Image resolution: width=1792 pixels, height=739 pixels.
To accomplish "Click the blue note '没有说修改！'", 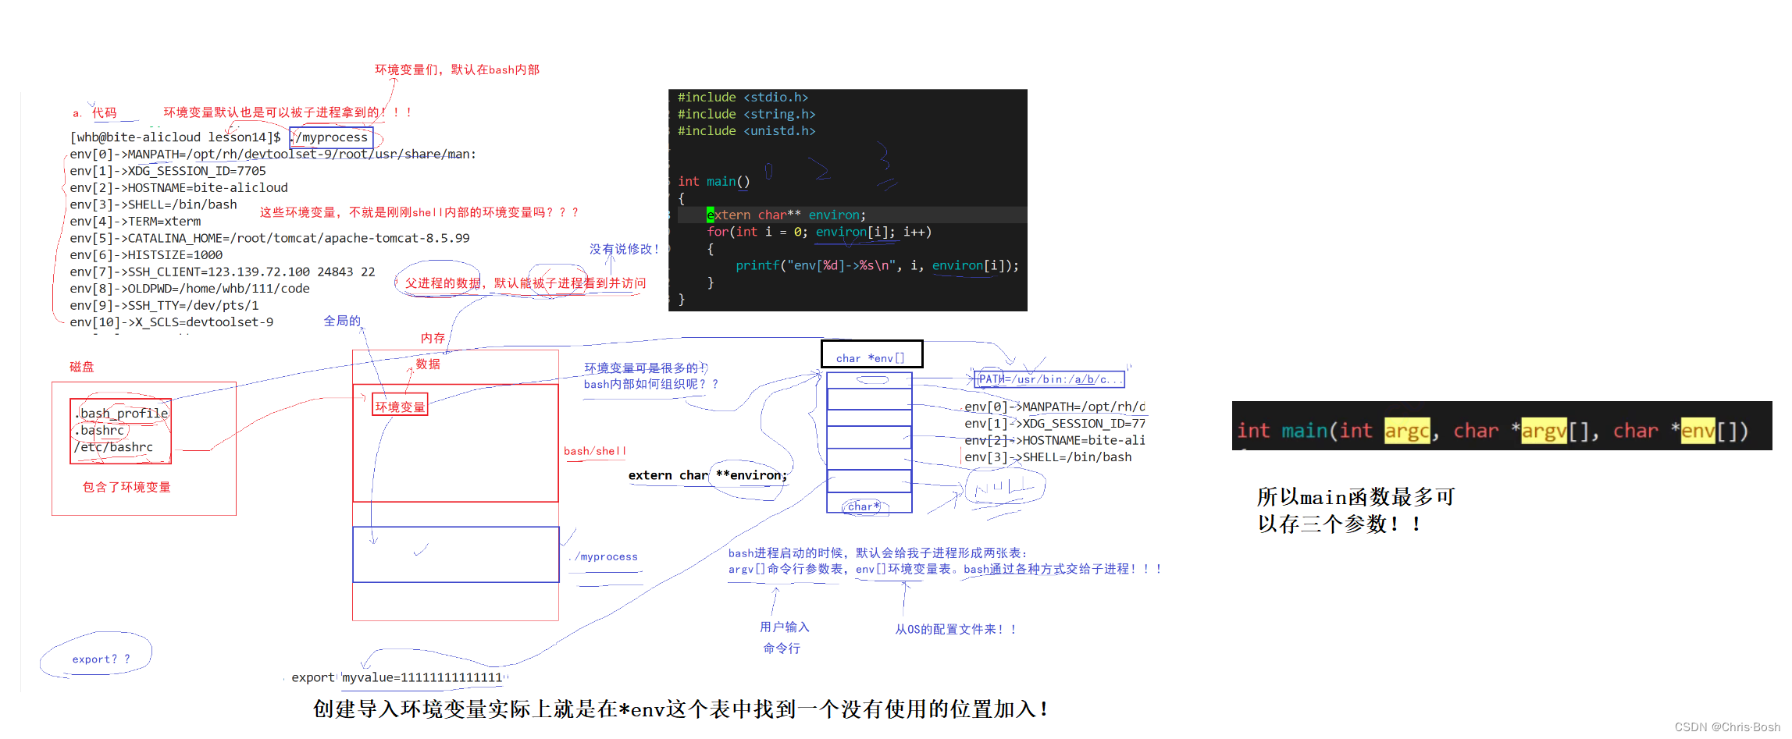I will pos(625,249).
